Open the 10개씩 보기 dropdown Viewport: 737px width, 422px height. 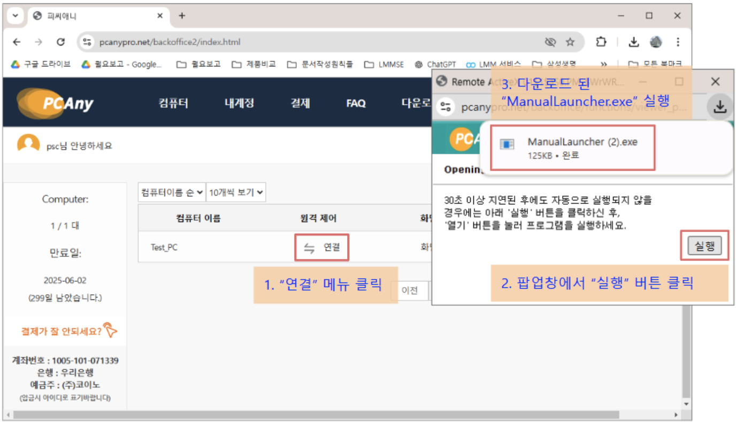(236, 193)
